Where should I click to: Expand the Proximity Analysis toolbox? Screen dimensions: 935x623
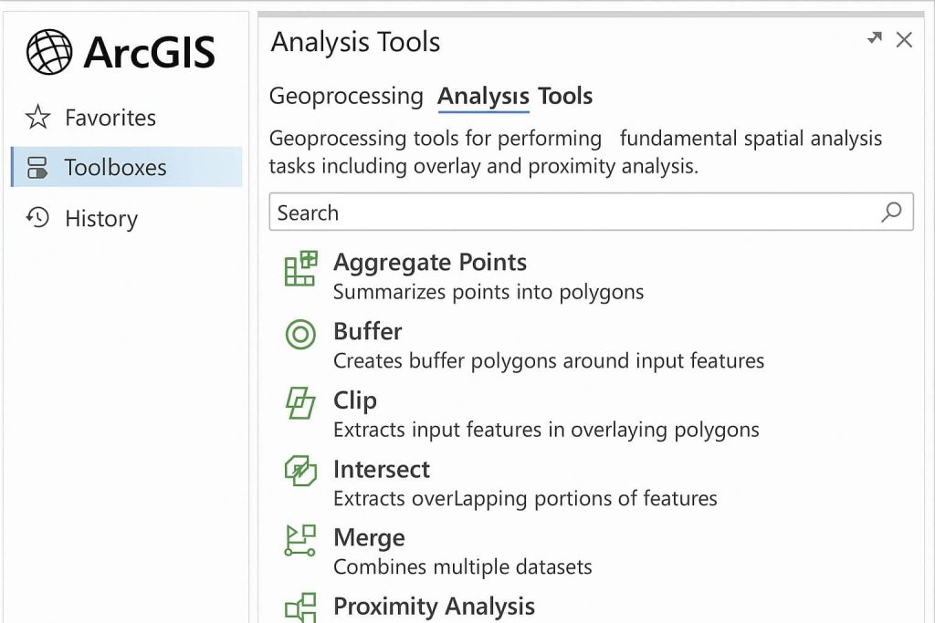(x=435, y=607)
